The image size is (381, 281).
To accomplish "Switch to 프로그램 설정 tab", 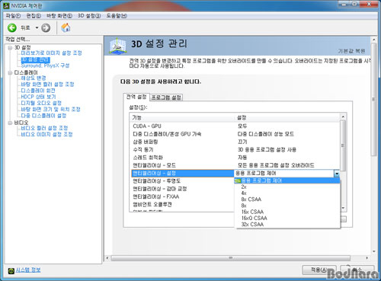I will [x=166, y=97].
